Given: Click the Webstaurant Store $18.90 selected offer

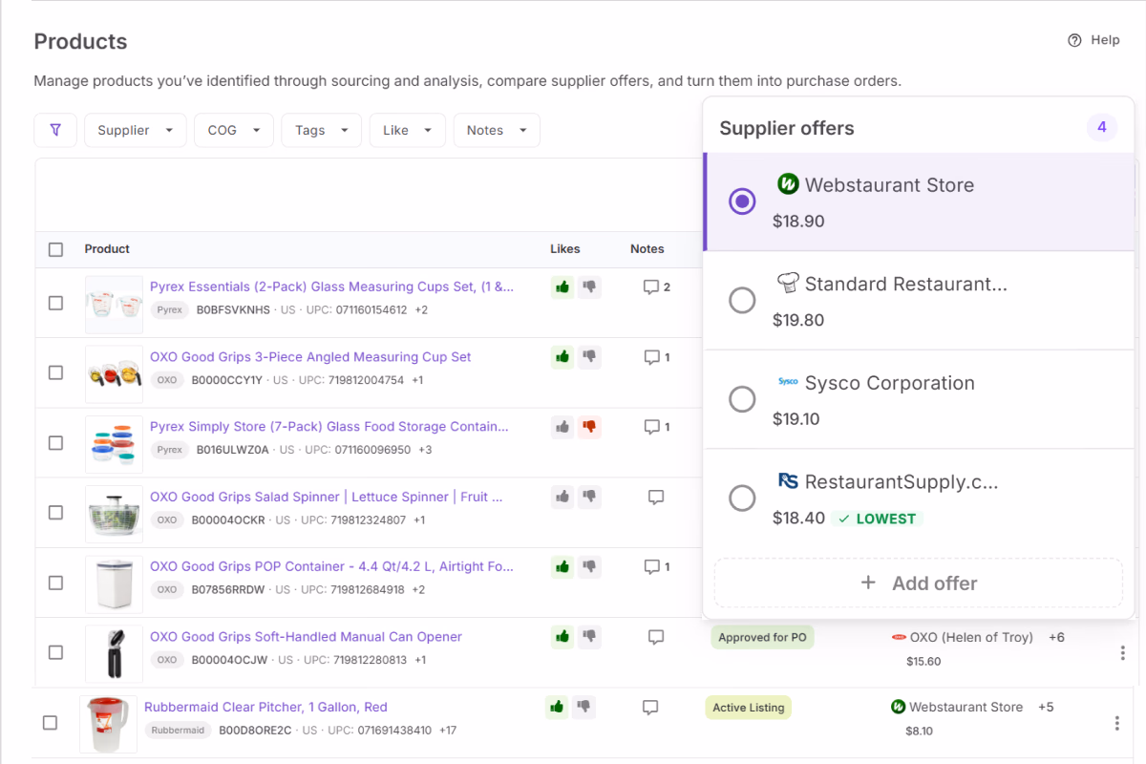Looking at the screenshot, I should pos(919,202).
